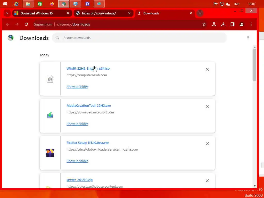Switch to the Index of /isos/windows/ tab
264x198 pixels.
[x=104, y=13]
